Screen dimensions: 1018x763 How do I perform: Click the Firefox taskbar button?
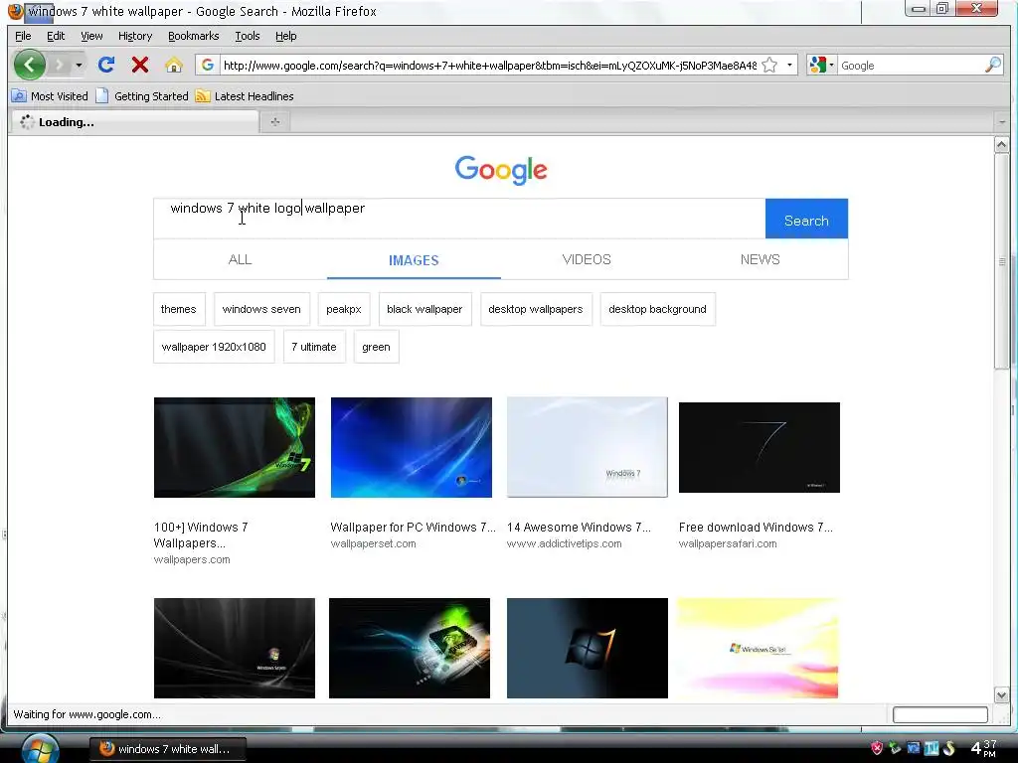(x=167, y=749)
